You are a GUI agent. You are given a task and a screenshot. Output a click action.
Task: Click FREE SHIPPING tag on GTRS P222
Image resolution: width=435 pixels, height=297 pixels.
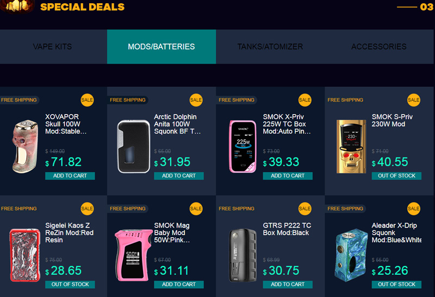pyautogui.click(x=237, y=208)
